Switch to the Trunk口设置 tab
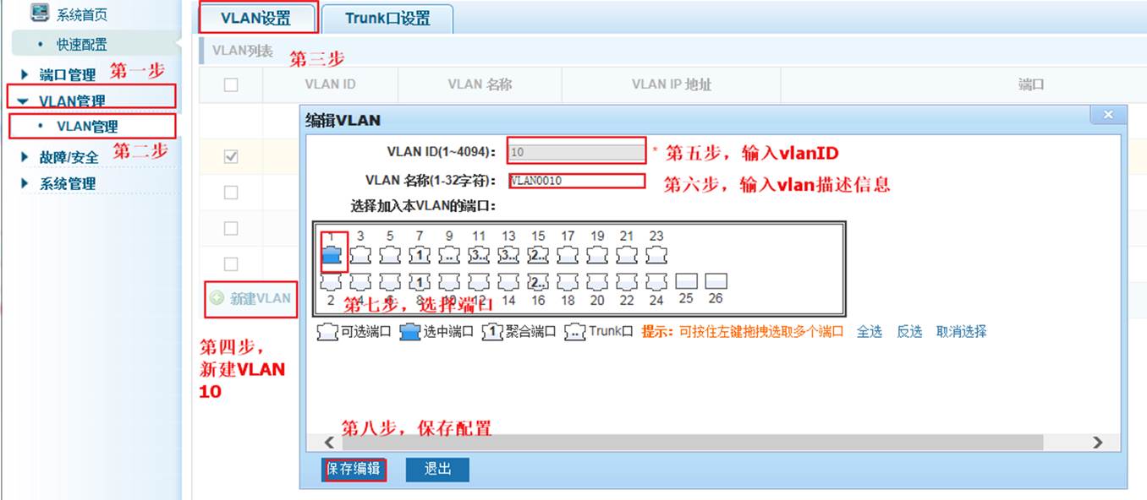This screenshot has width=1147, height=500. tap(387, 19)
